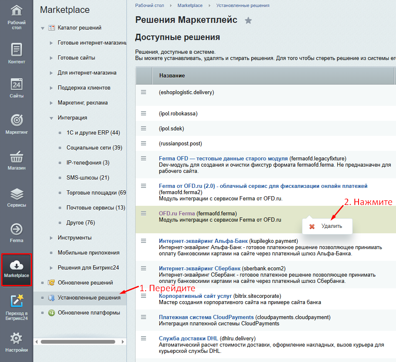Open row menu for CloudPayments

[x=144, y=317]
